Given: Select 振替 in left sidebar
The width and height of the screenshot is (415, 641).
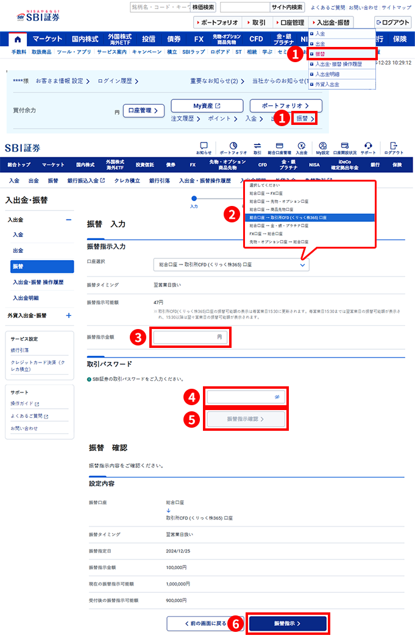Looking at the screenshot, I should pos(42,266).
